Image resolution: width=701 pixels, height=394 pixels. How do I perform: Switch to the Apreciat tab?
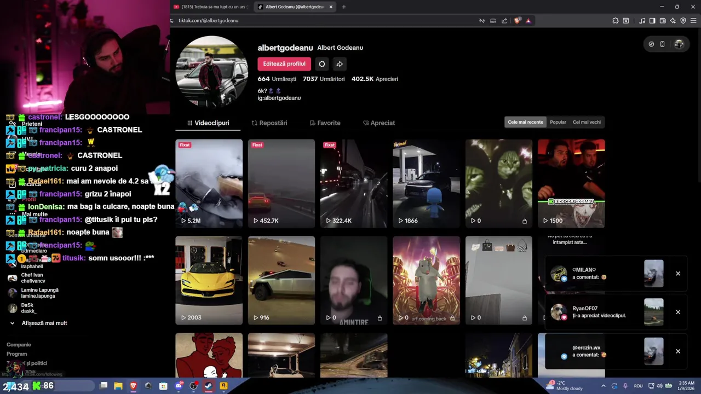(x=379, y=123)
